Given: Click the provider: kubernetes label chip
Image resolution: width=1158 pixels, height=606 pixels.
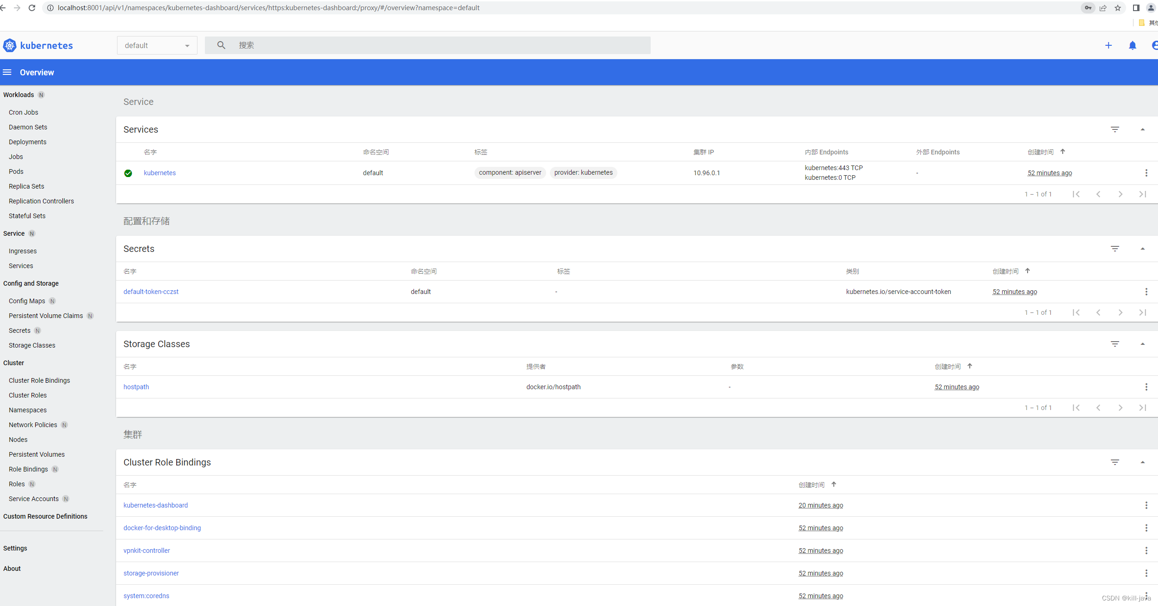Looking at the screenshot, I should [583, 172].
